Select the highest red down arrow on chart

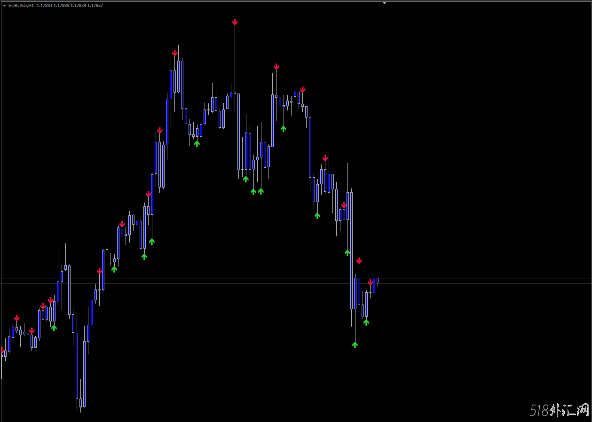click(x=235, y=22)
